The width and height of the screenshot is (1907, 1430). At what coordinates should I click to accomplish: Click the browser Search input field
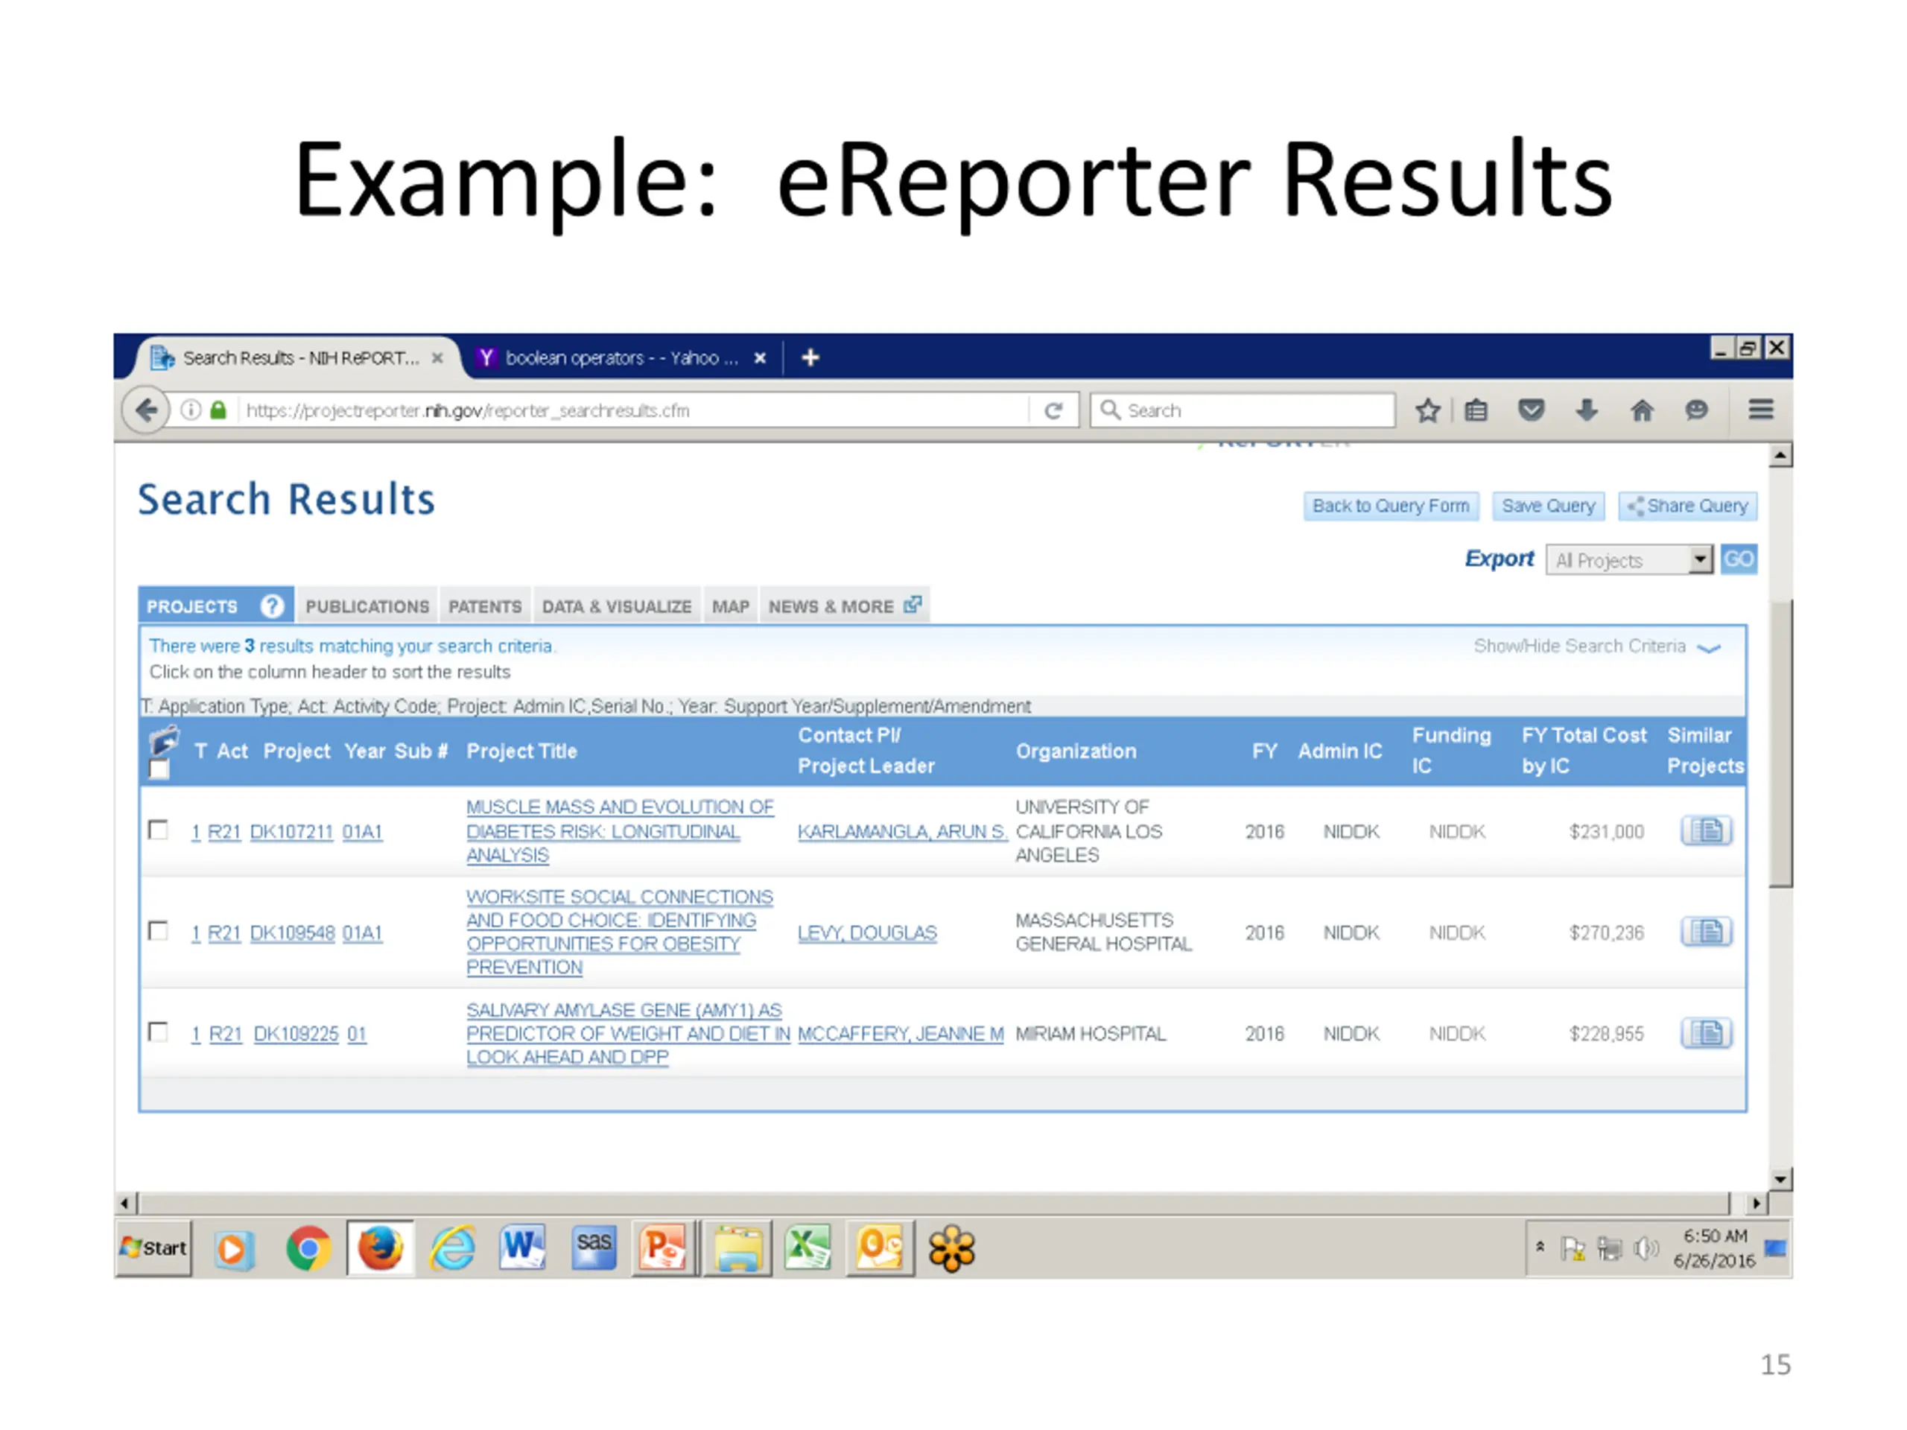click(1243, 410)
